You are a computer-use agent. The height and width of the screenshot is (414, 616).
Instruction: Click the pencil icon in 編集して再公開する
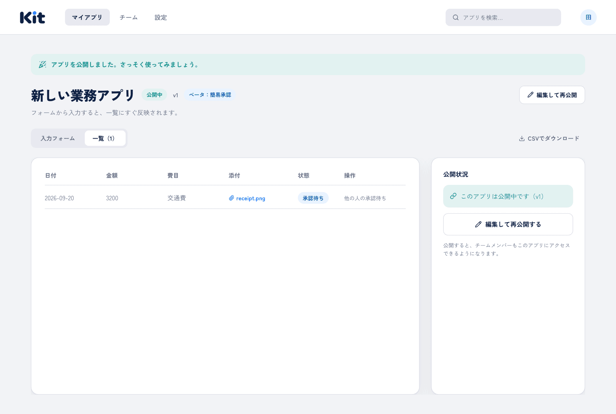[478, 224]
